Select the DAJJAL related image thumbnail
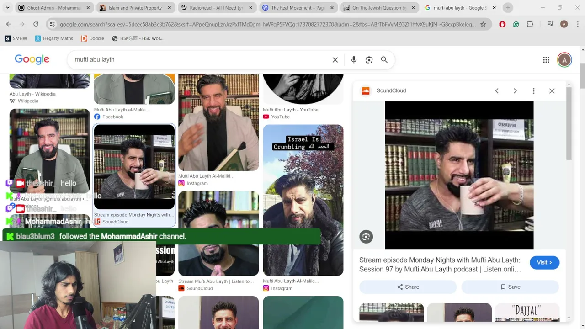 (527, 312)
